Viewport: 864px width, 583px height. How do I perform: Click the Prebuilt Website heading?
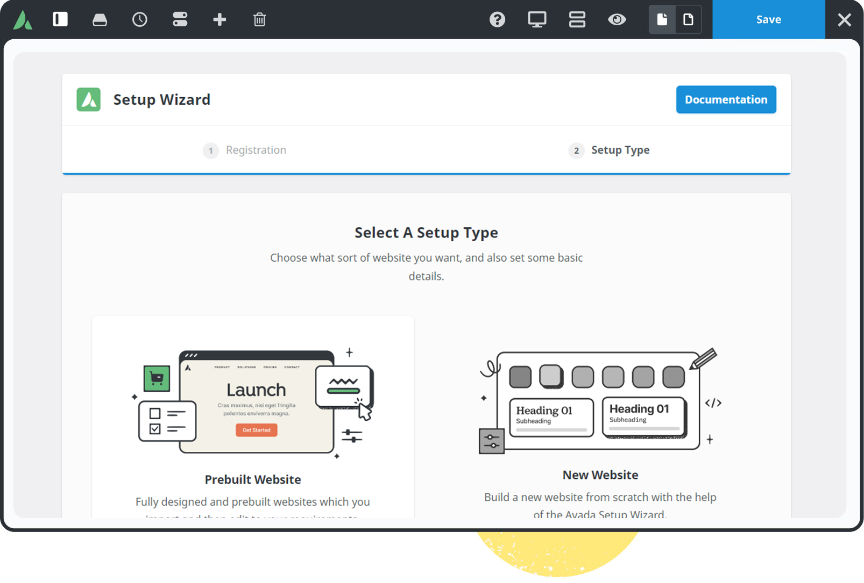click(x=253, y=479)
